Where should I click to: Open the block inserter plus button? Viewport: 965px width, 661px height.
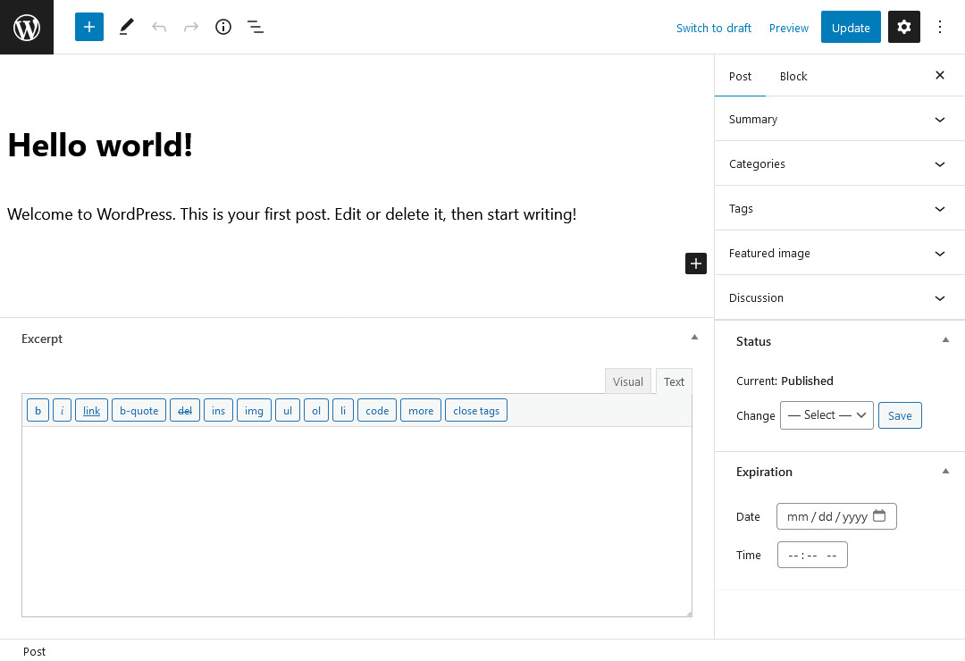click(x=89, y=27)
